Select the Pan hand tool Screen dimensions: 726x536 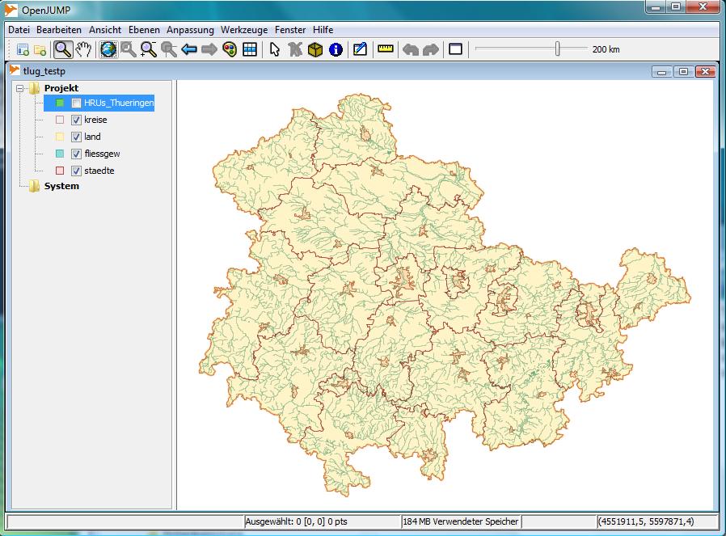(x=84, y=49)
